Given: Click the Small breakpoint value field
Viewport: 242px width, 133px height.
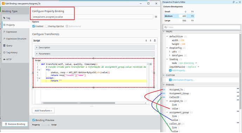Looking at the screenshot, I should [x=183, y=12].
